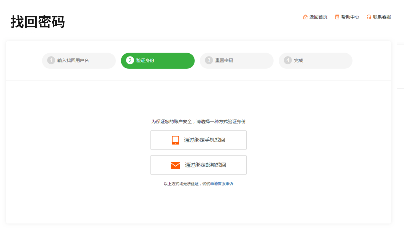The width and height of the screenshot is (404, 245).
Task: Click the orange house icon for home
Action: pos(305,17)
